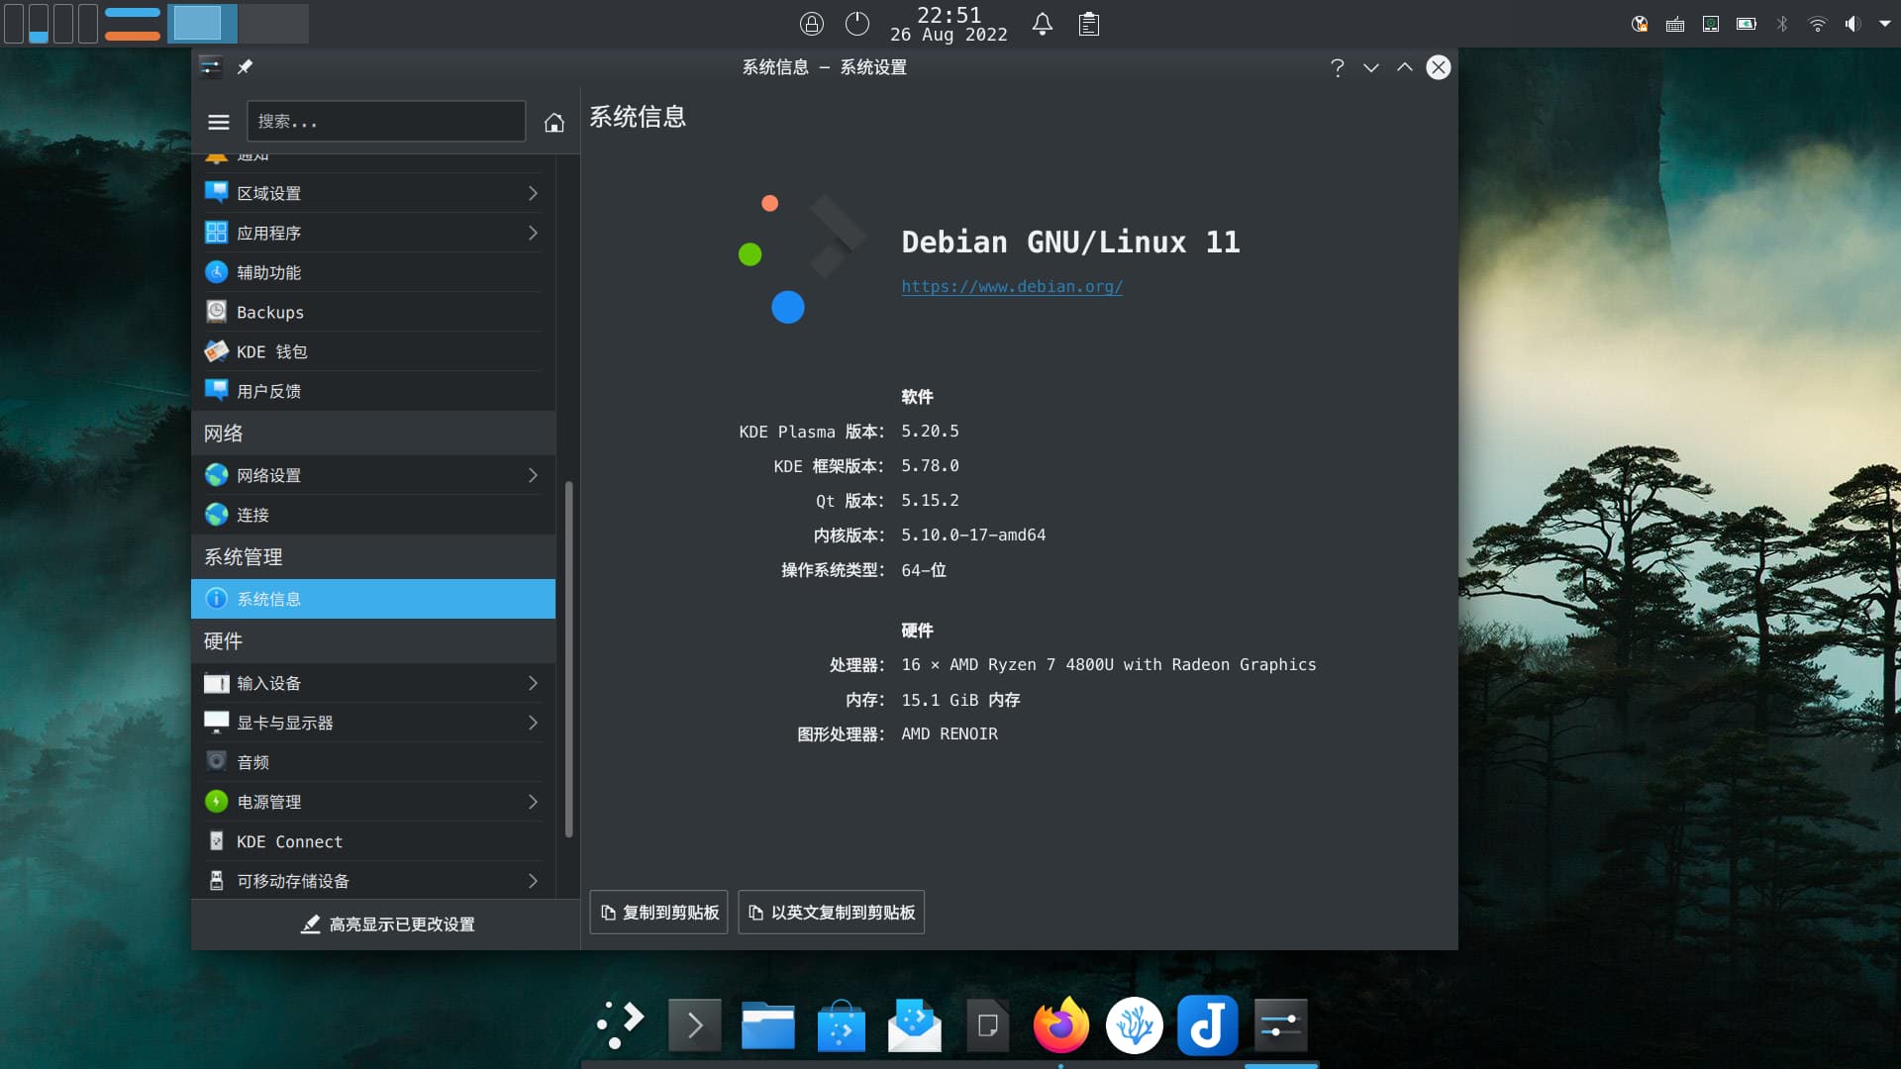Click the 搜索 search field

[x=385, y=122]
